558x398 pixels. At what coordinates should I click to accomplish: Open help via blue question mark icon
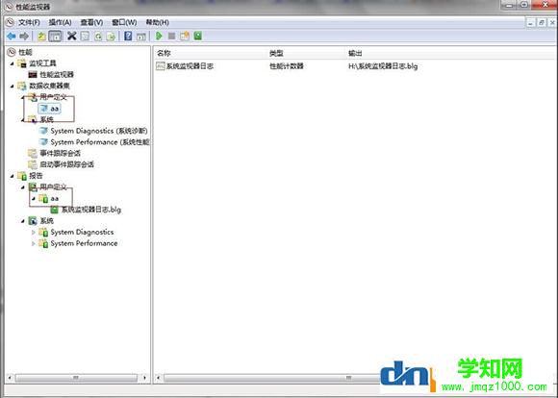coord(128,36)
